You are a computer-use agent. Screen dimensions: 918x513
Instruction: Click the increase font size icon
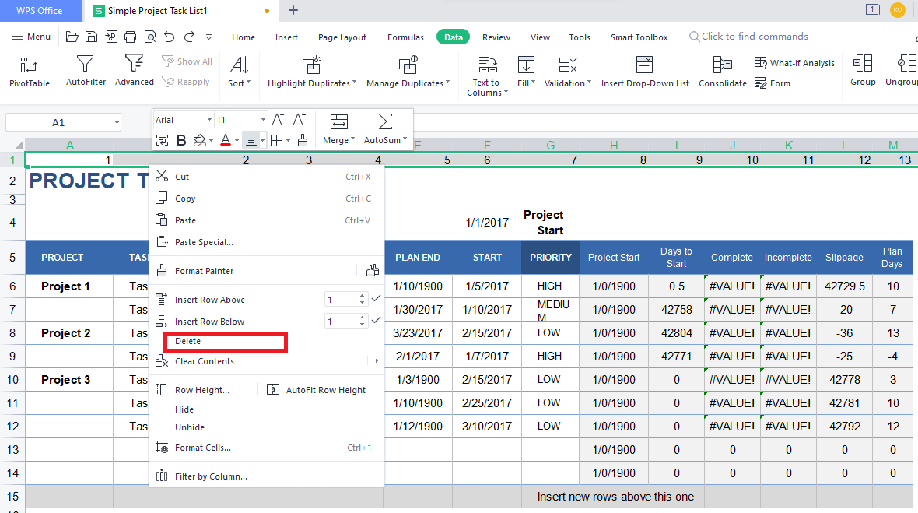[x=279, y=119]
